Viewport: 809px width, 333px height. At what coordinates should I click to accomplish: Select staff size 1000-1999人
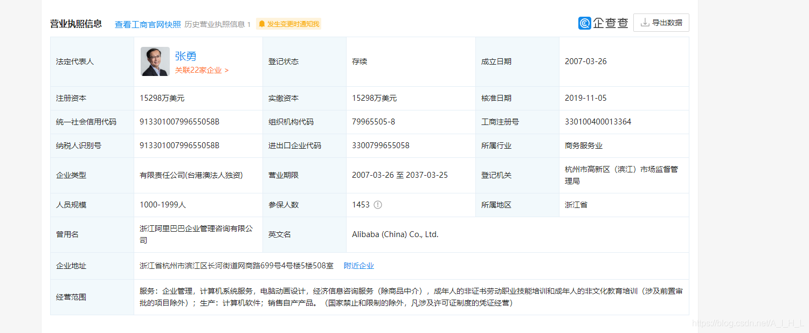coord(163,205)
